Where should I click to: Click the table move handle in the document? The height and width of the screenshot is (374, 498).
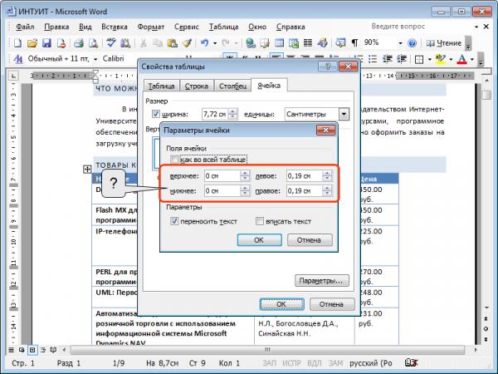pyautogui.click(x=87, y=170)
